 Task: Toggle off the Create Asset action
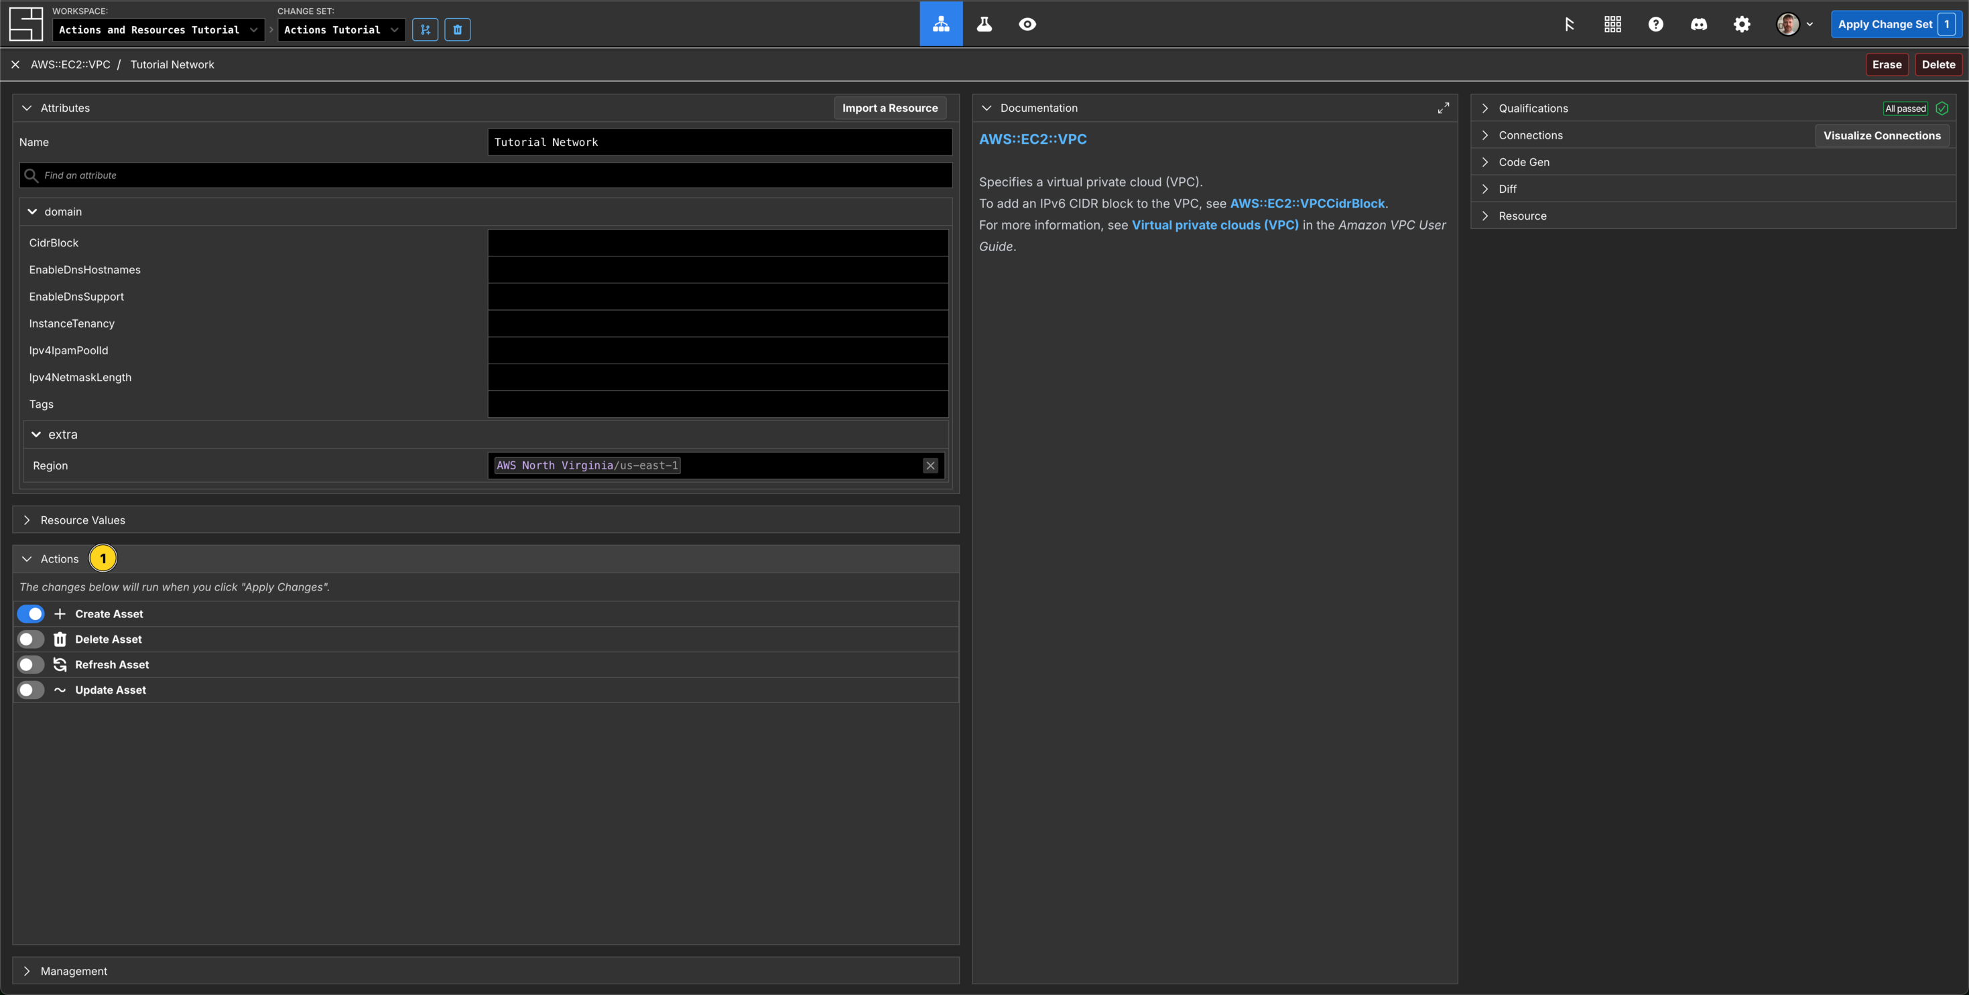tap(31, 614)
